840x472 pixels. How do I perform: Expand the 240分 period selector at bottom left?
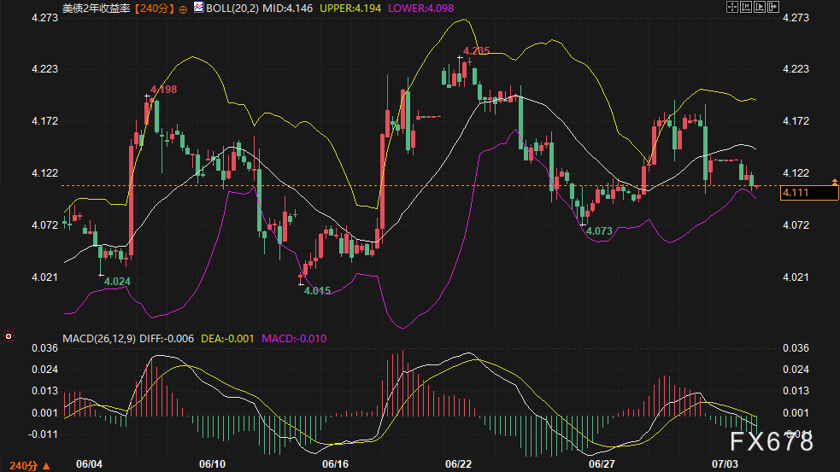30,465
